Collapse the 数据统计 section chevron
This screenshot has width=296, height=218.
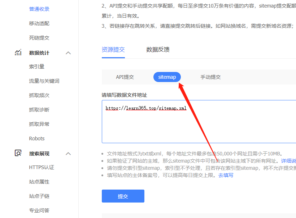click(68, 53)
